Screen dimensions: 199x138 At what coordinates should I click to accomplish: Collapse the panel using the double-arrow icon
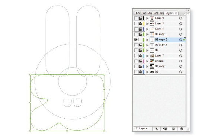[x=188, y=10]
